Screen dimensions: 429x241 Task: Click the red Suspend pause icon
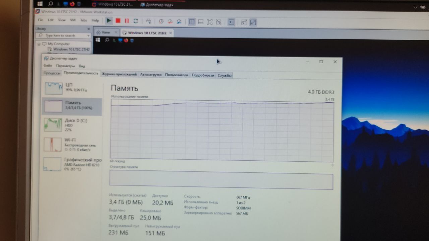click(127, 21)
